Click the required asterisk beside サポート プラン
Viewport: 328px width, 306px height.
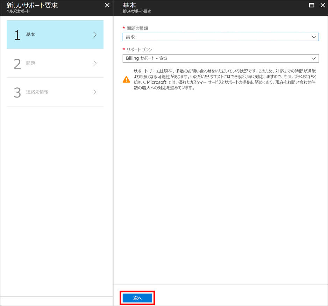pos(124,49)
